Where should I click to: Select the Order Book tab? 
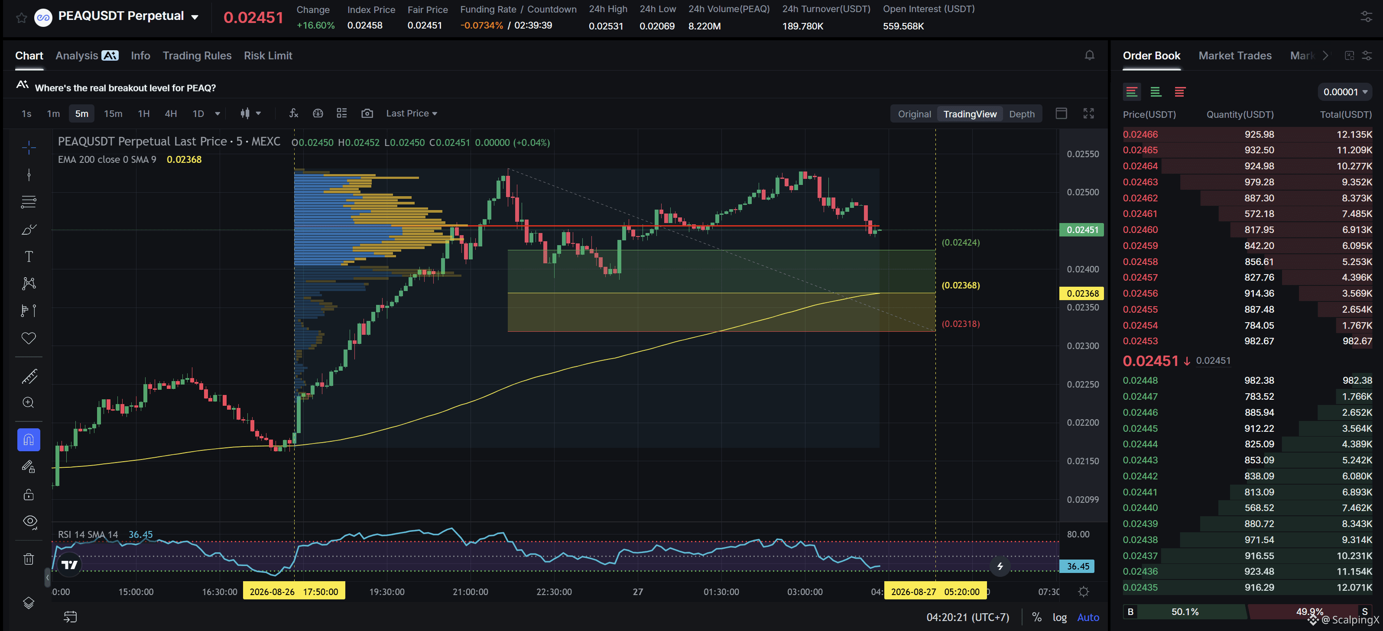tap(1152, 55)
